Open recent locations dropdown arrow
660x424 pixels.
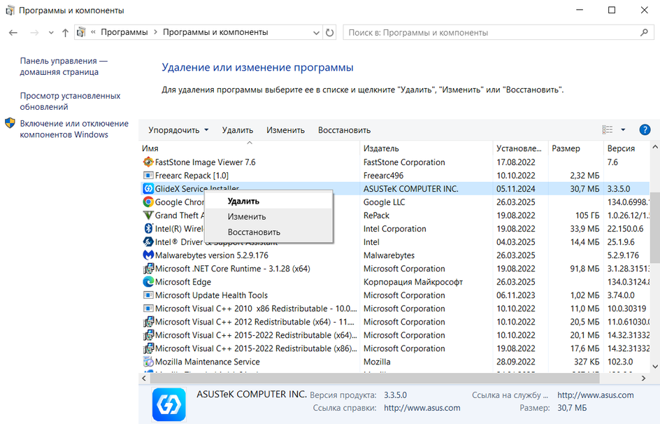pyautogui.click(x=51, y=32)
